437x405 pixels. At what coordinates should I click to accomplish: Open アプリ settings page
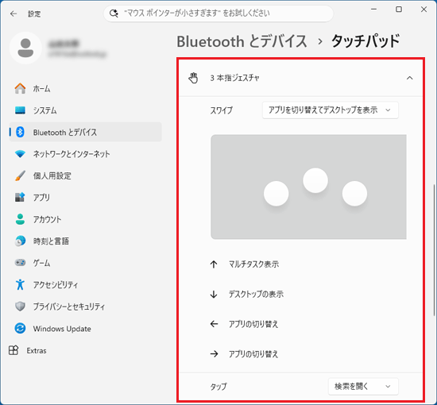click(85, 197)
